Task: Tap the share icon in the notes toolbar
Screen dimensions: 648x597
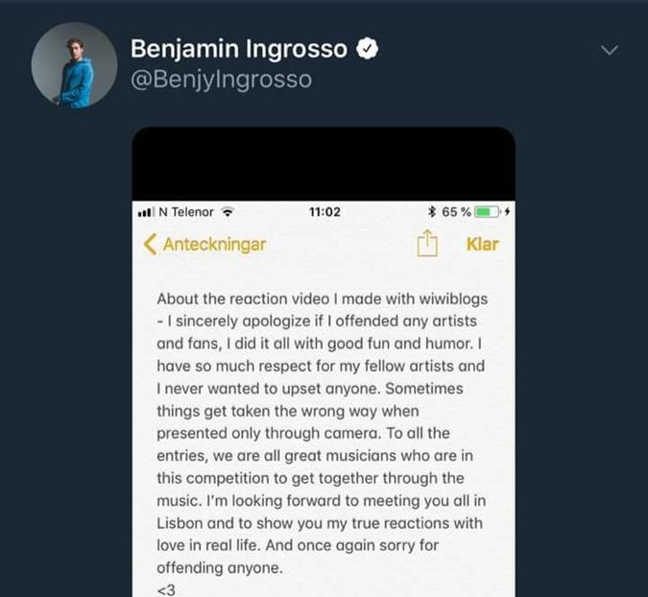Action: [426, 245]
